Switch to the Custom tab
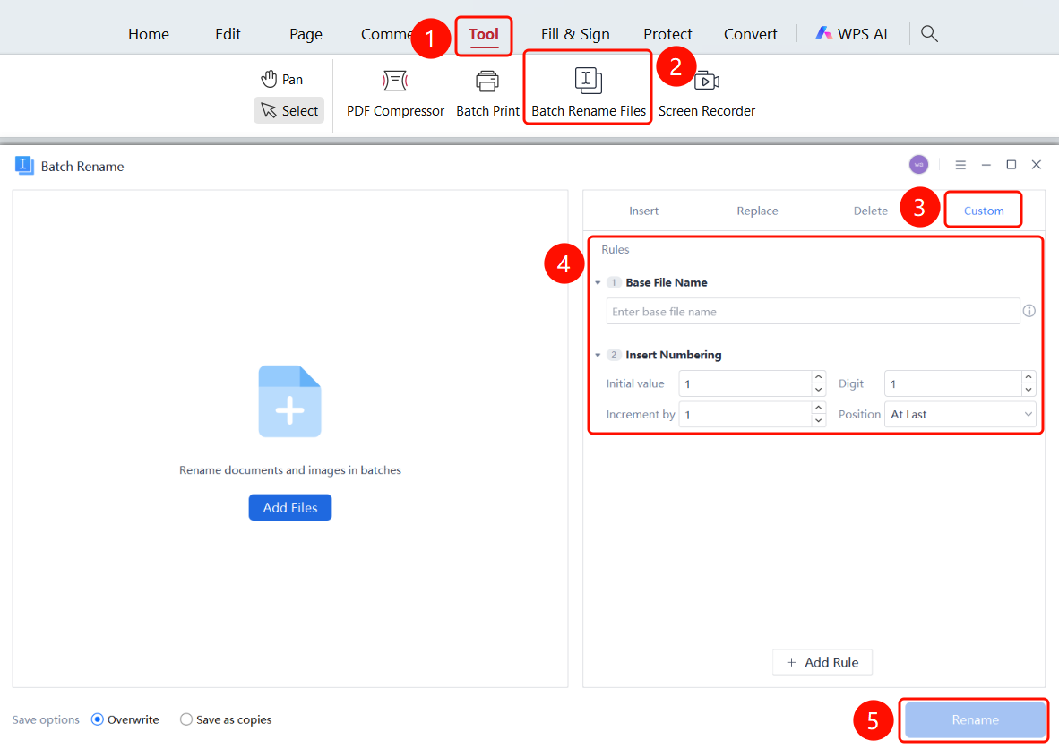Viewport: 1059px width, 749px height. (x=984, y=211)
